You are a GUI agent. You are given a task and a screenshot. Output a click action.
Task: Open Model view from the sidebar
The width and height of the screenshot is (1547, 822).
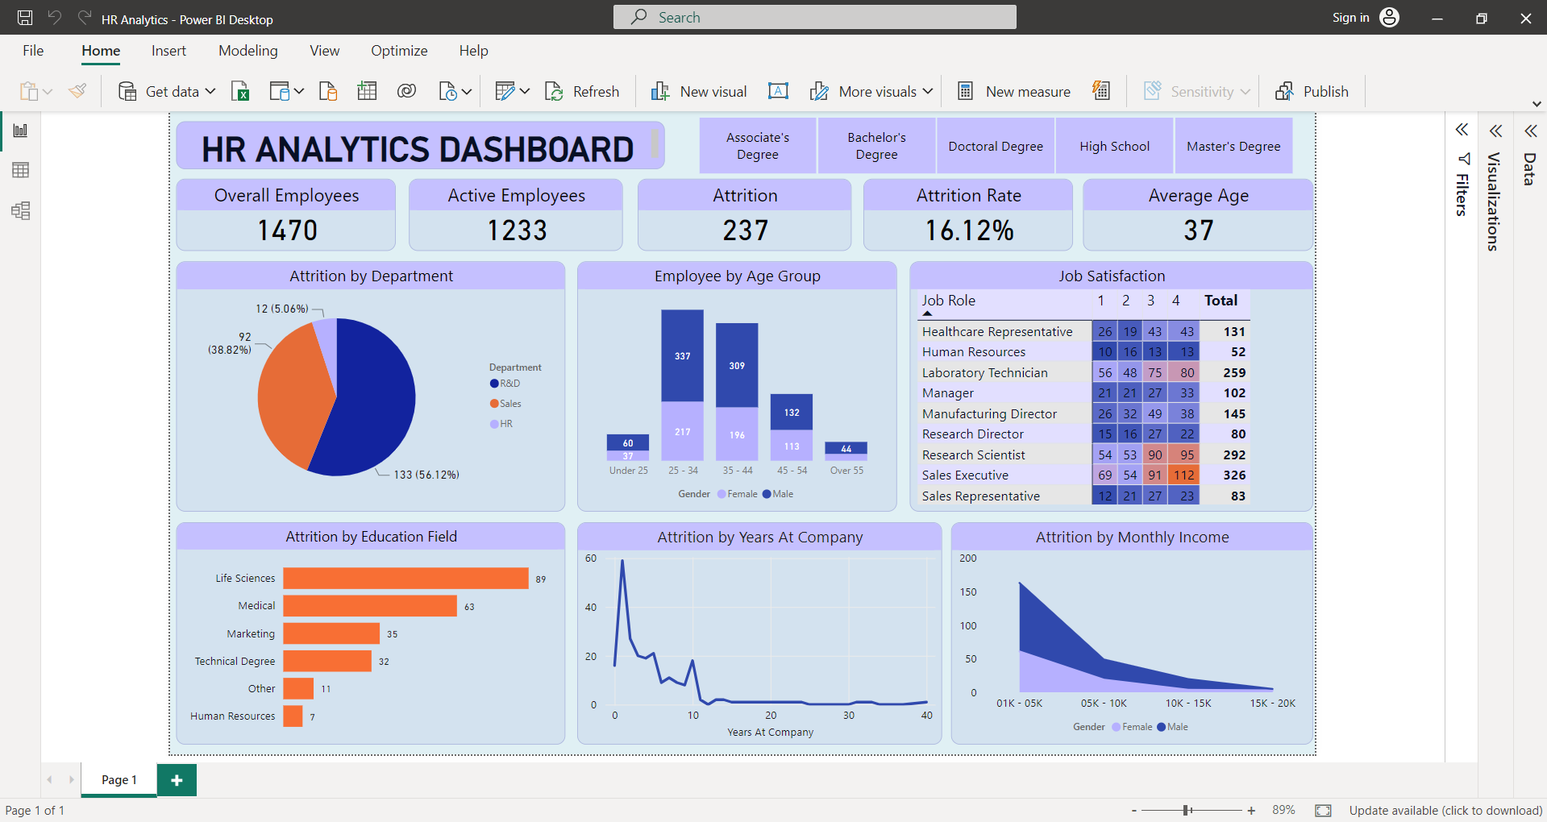point(22,210)
